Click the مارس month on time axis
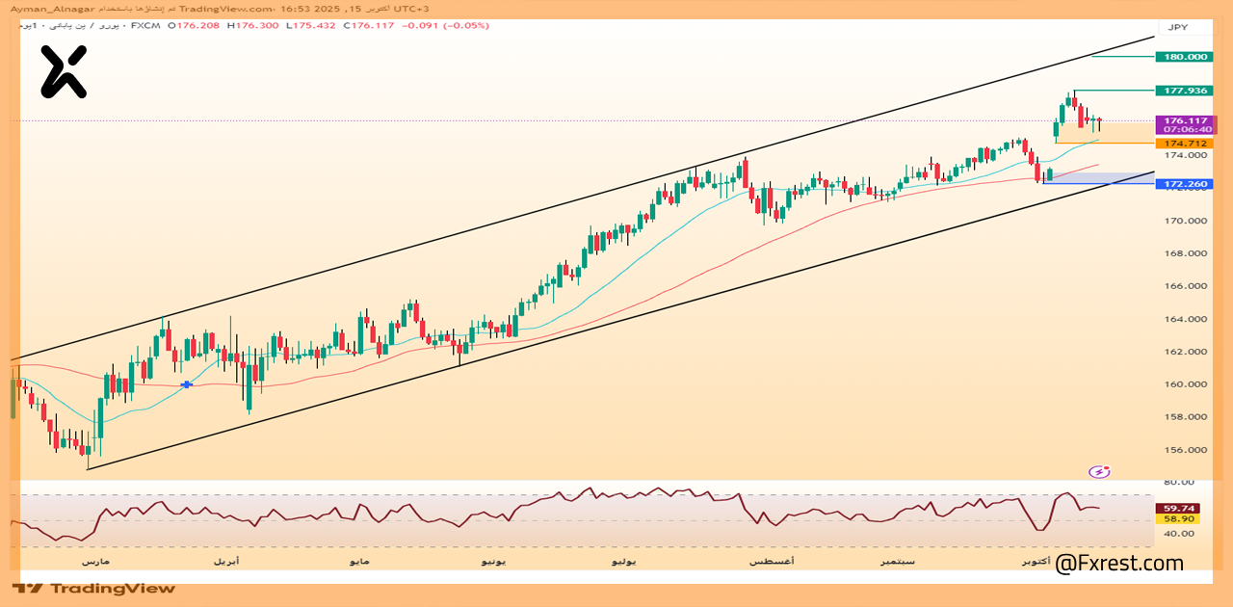Viewport: 1233px width, 607px height. pos(95,560)
